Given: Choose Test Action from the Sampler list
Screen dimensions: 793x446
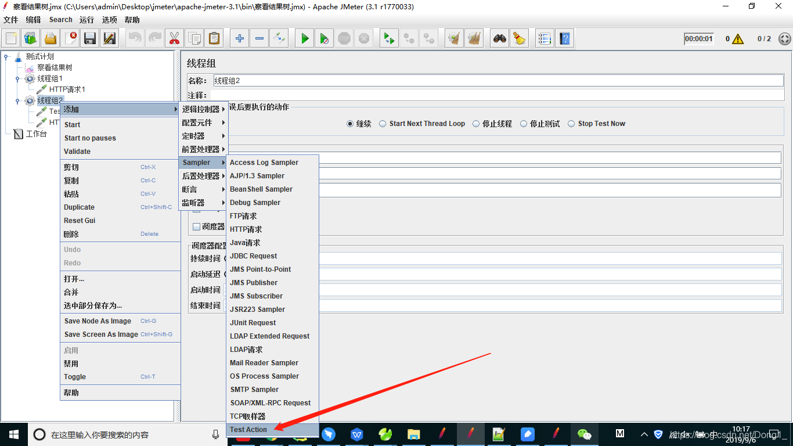Looking at the screenshot, I should pyautogui.click(x=272, y=430).
